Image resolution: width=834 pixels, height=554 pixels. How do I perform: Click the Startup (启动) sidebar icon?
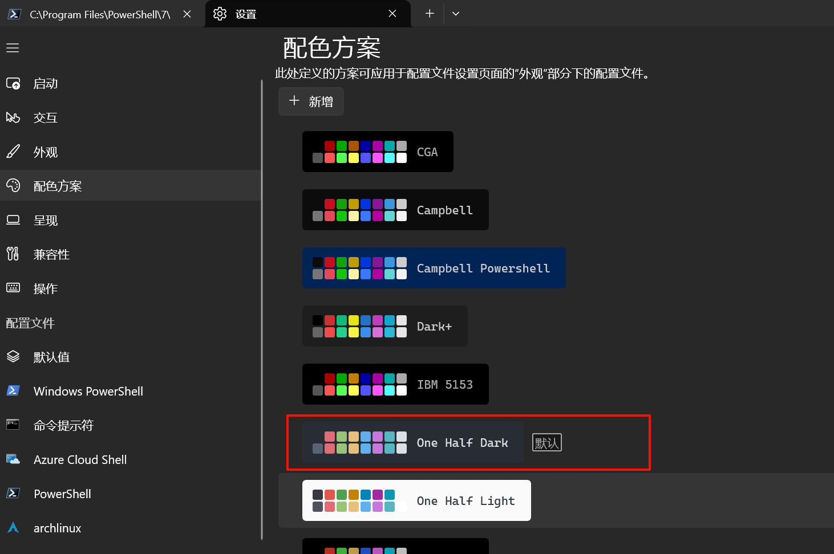(13, 84)
